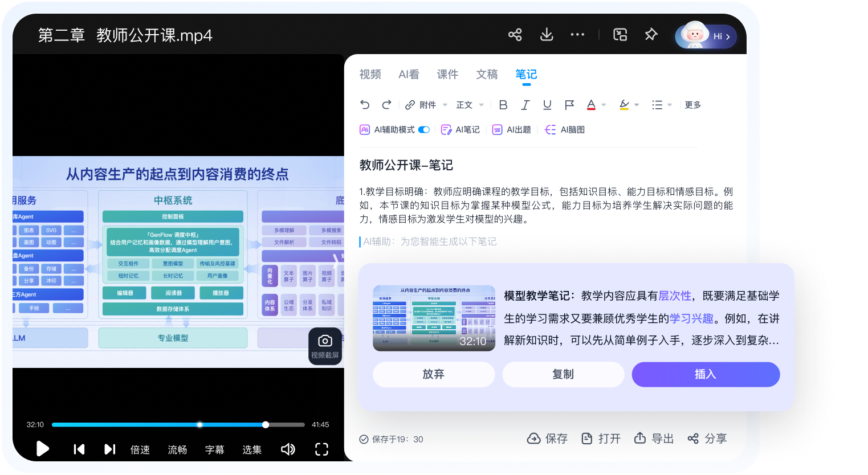Screen dimensions: 868x475
Task: Undo the last note edit
Action: [365, 105]
